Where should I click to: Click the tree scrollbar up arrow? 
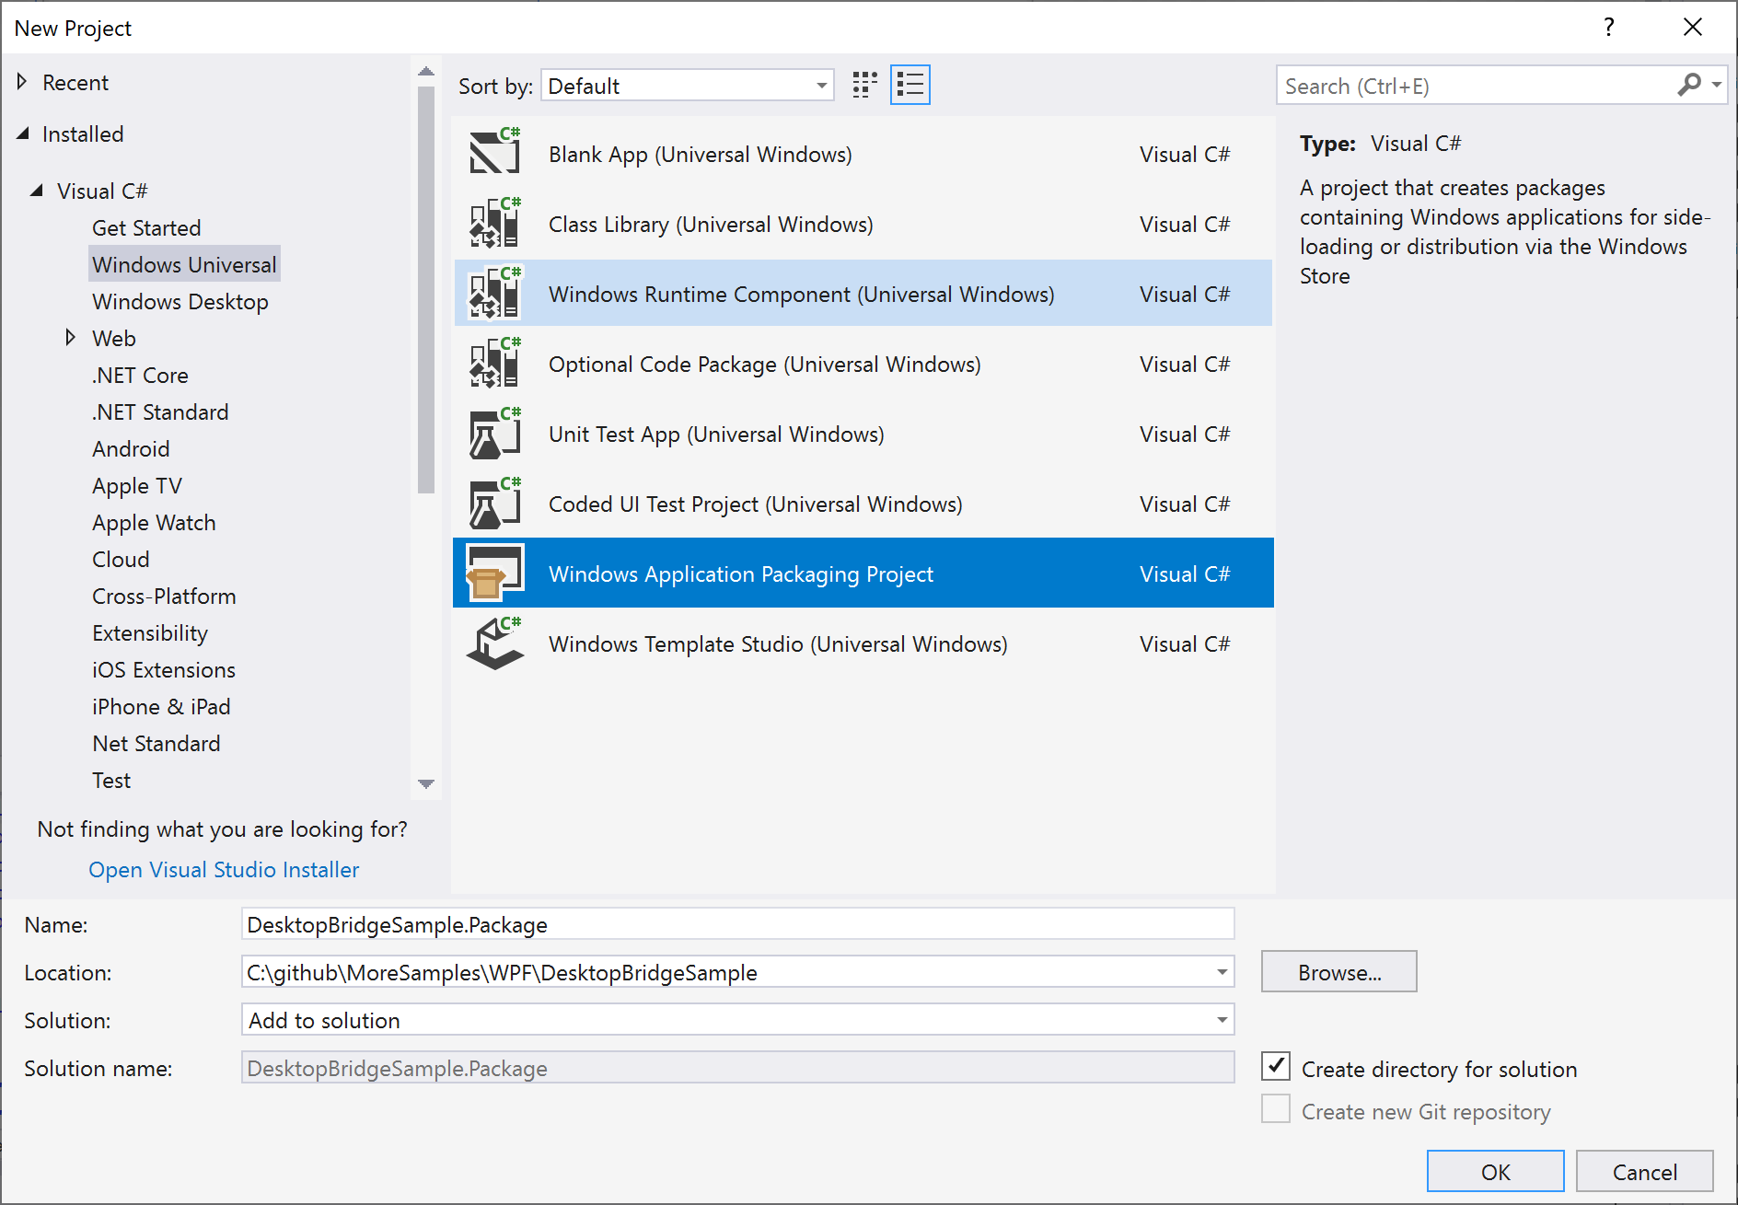point(425,72)
